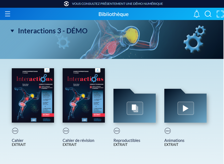Open options menu for Animations
224x164 pixels.
click(168, 131)
